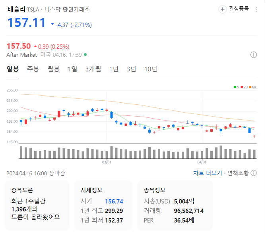Click the 미국 04.16. 17:39 timestamp

[61, 55]
